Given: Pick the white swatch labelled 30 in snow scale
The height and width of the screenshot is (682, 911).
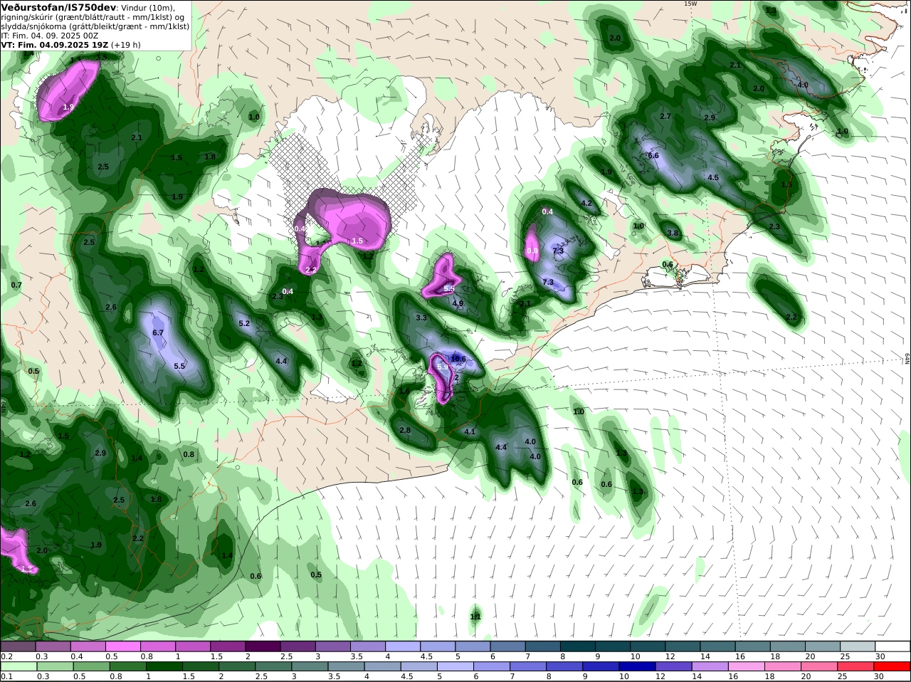Looking at the screenshot, I should (x=892, y=646).
